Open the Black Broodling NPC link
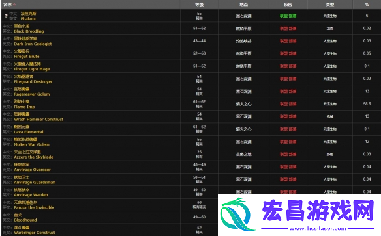Image resolution: width=381 pixels, height=236 pixels. tap(29, 31)
